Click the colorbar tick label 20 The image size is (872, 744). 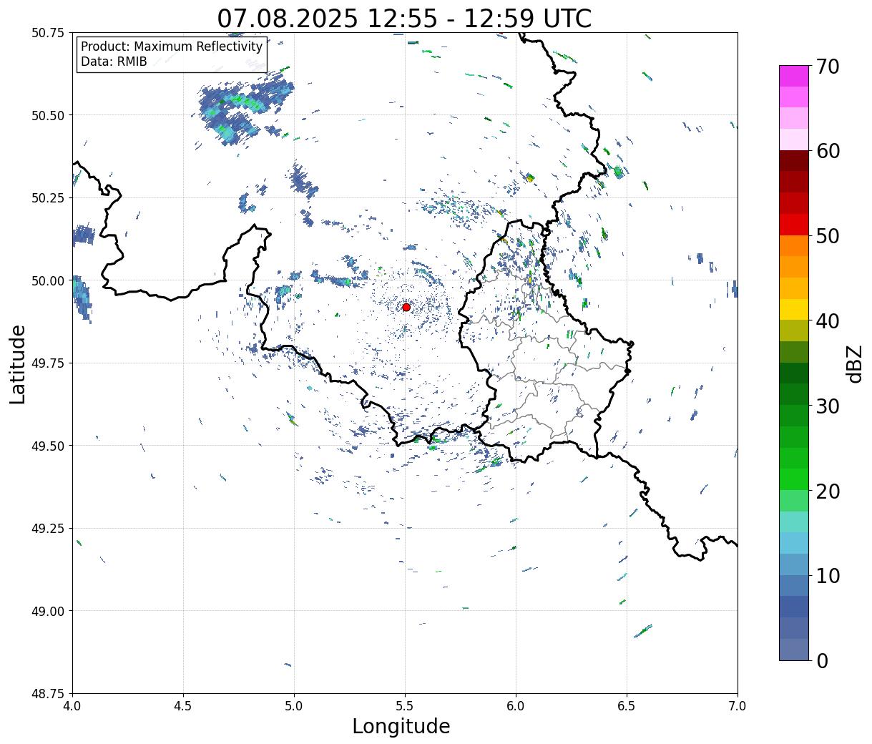828,491
